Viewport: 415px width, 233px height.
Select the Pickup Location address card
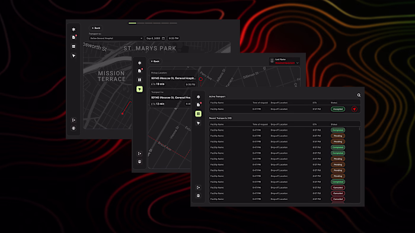(x=174, y=79)
